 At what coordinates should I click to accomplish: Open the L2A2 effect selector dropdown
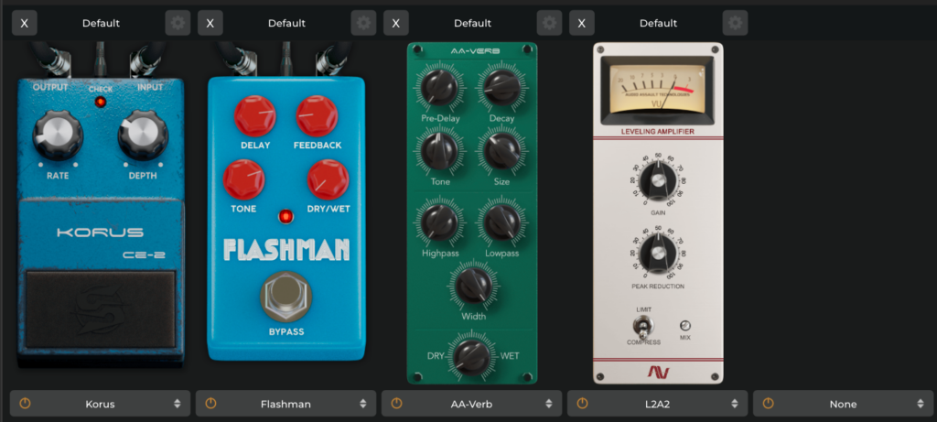pos(657,404)
